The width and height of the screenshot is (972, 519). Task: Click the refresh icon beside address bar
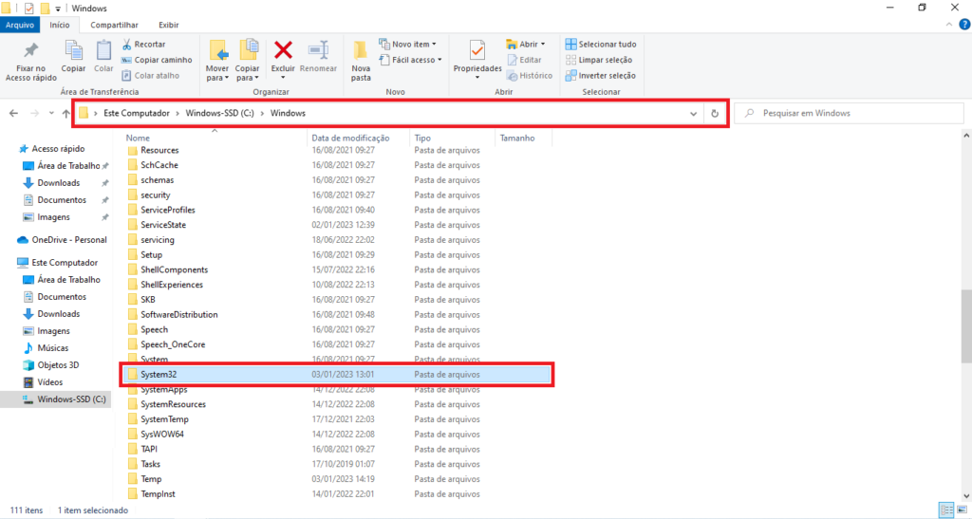click(x=715, y=113)
